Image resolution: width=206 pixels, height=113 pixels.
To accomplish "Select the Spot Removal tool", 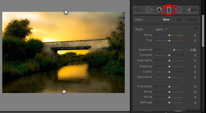I will (x=149, y=10).
